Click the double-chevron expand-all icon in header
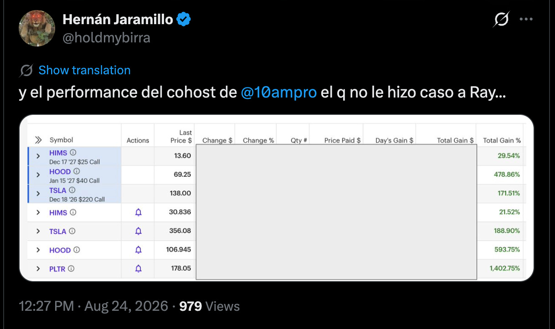The image size is (555, 329). coord(39,140)
